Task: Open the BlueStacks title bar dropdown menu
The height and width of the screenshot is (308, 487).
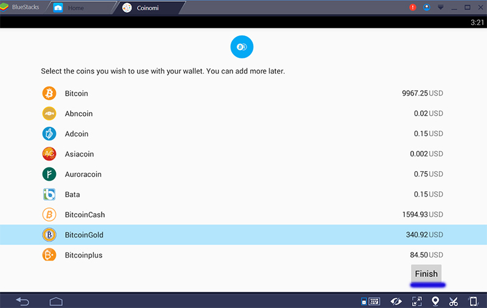Action: point(440,7)
